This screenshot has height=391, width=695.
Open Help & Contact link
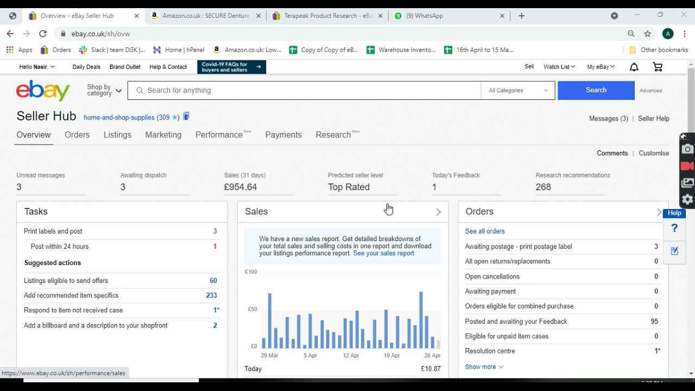[168, 67]
